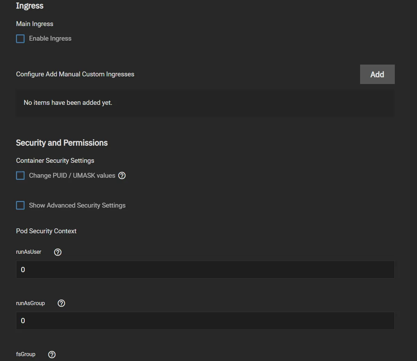Open the help tooltip for fsGroup
The height and width of the screenshot is (361, 417).
(52, 354)
